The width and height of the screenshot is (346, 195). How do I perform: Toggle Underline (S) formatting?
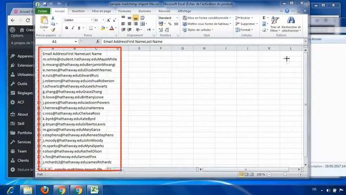pos(79,28)
